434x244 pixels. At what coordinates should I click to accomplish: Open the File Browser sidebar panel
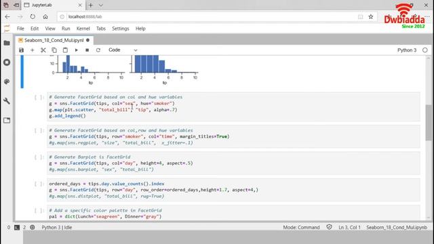click(x=7, y=43)
